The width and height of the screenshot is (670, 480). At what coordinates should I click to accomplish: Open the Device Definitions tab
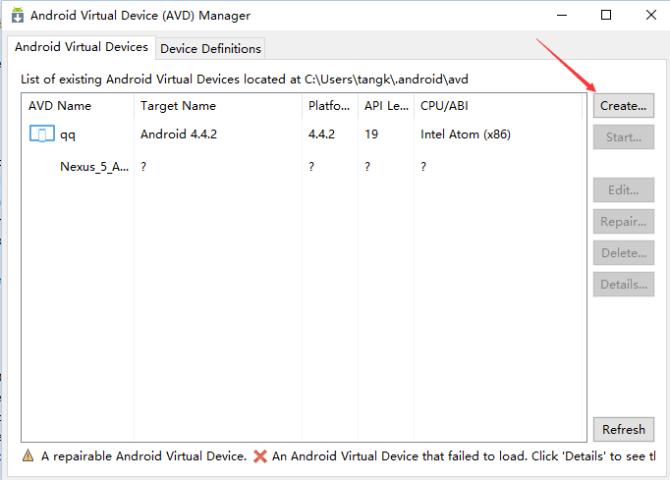coord(210,49)
